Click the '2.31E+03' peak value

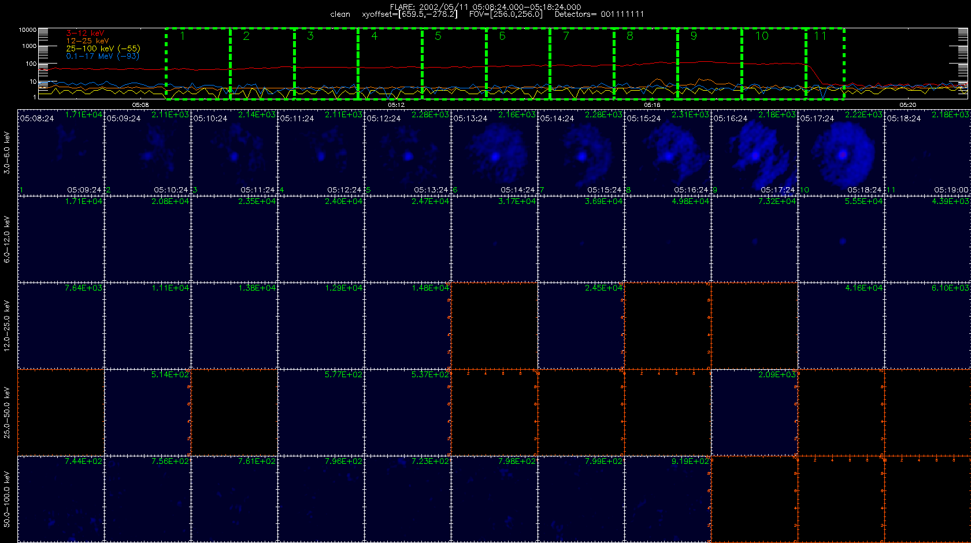pyautogui.click(x=690, y=115)
